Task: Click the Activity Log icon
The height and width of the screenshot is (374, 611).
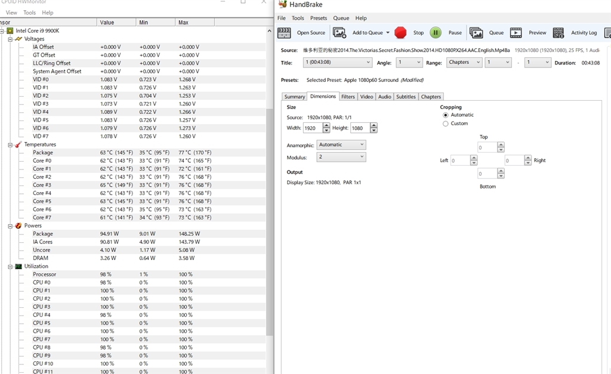Action: pos(558,33)
